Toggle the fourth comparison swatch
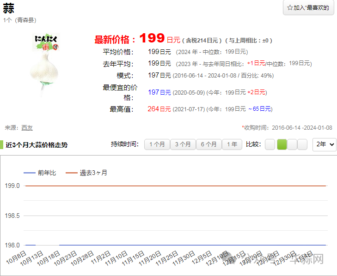 click(302, 144)
